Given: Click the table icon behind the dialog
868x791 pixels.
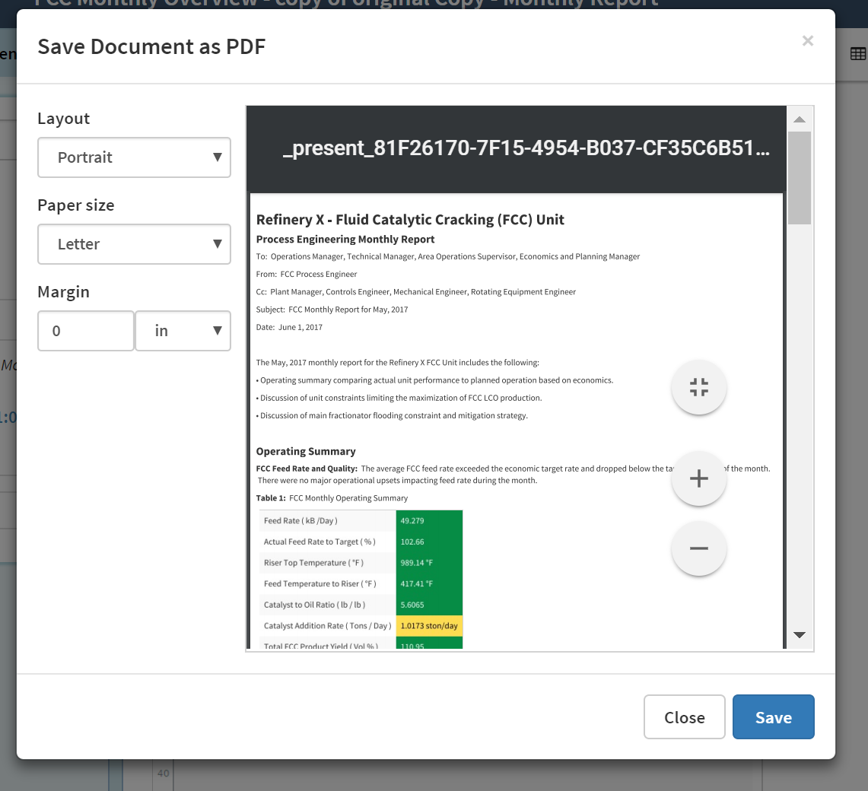Looking at the screenshot, I should pyautogui.click(x=857, y=54).
